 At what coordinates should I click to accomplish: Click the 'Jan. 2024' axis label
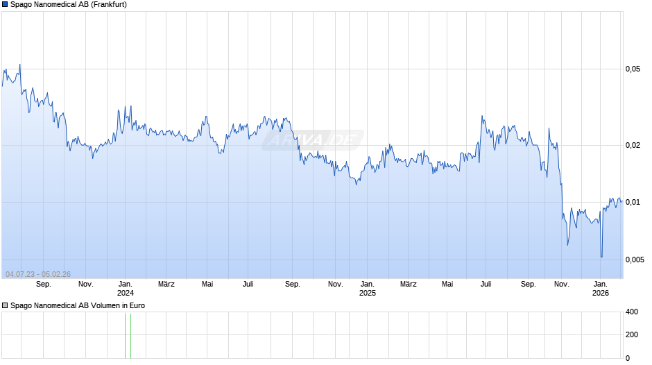pyautogui.click(x=125, y=289)
